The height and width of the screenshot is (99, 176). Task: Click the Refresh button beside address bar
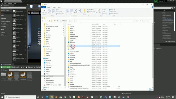point(136,21)
